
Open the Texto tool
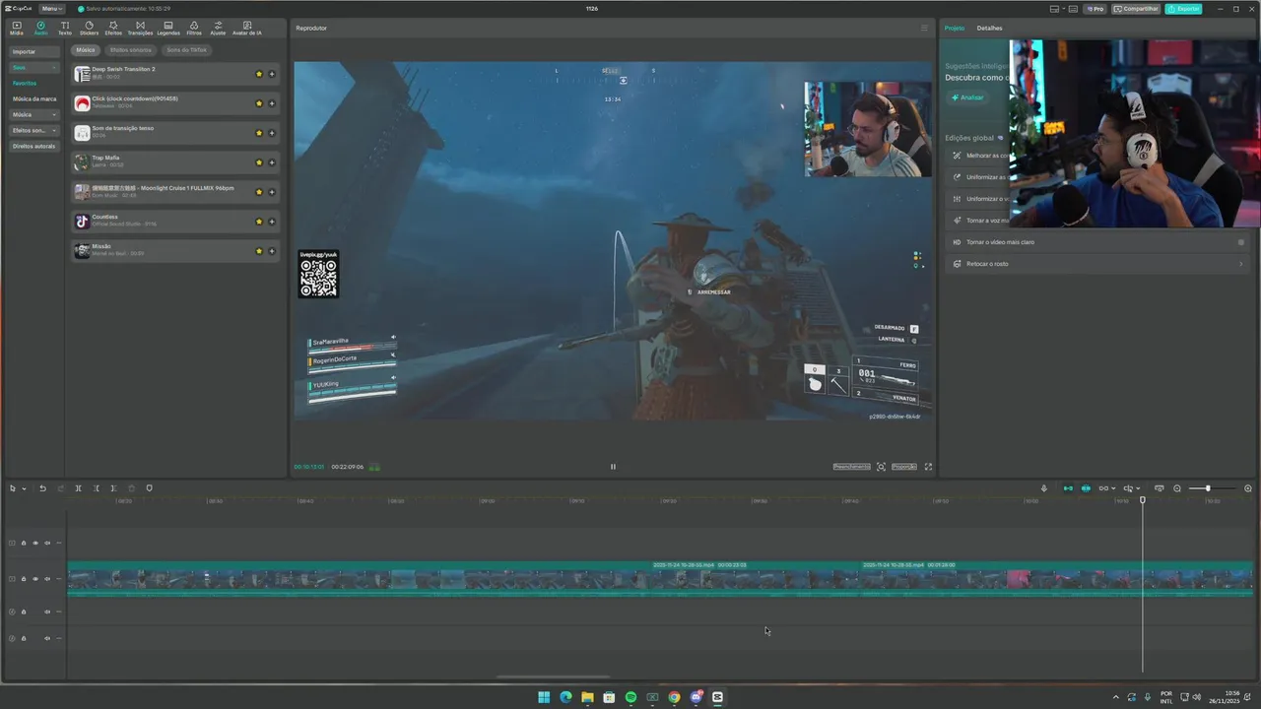point(65,28)
